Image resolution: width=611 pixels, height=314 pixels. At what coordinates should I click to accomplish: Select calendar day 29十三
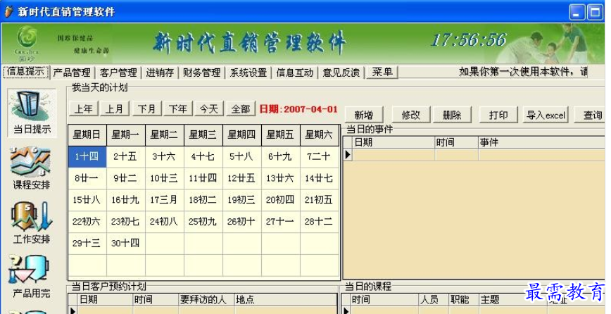pos(87,244)
